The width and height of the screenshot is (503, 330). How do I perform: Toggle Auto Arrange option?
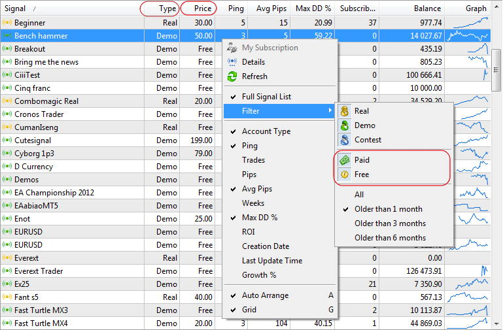[x=280, y=295]
